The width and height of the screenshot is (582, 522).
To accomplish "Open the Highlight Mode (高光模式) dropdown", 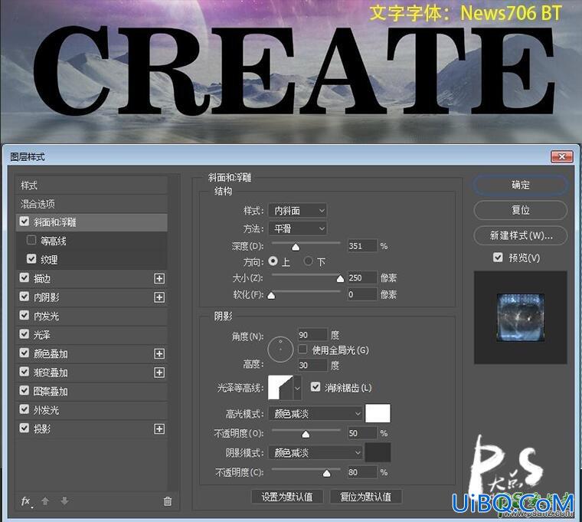I will click(316, 413).
